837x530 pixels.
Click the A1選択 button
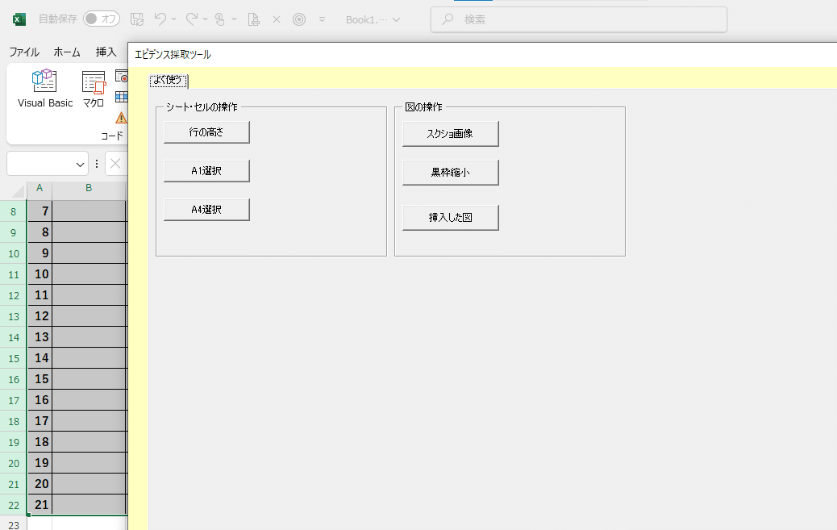pos(206,171)
